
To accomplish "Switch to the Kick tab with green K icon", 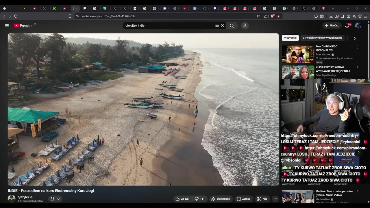I will [x=54, y=8].
